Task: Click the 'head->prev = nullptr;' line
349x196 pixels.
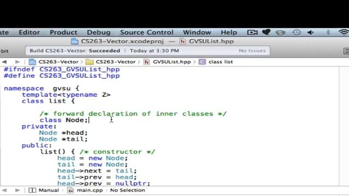Action: [x=104, y=183]
